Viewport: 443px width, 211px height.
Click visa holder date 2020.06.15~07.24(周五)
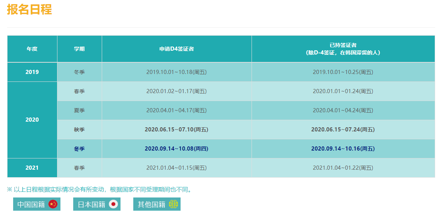pos(343,130)
